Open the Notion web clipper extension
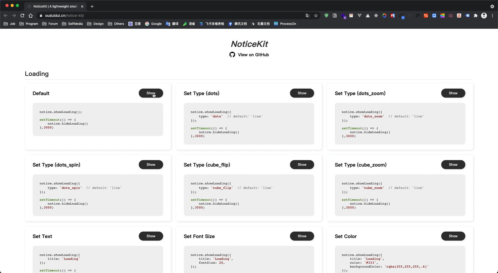The image size is (498, 273). [x=334, y=16]
